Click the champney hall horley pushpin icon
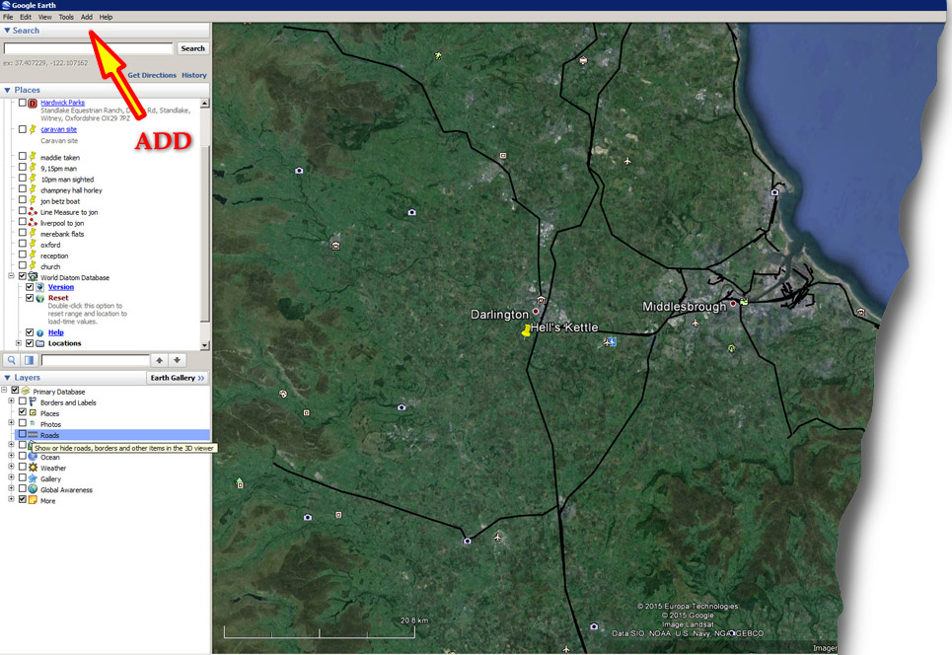This screenshot has height=655, width=952. 33,188
